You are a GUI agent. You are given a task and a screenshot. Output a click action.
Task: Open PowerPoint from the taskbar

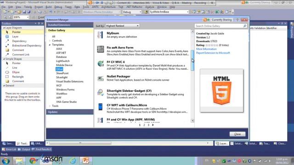(x=86, y=161)
